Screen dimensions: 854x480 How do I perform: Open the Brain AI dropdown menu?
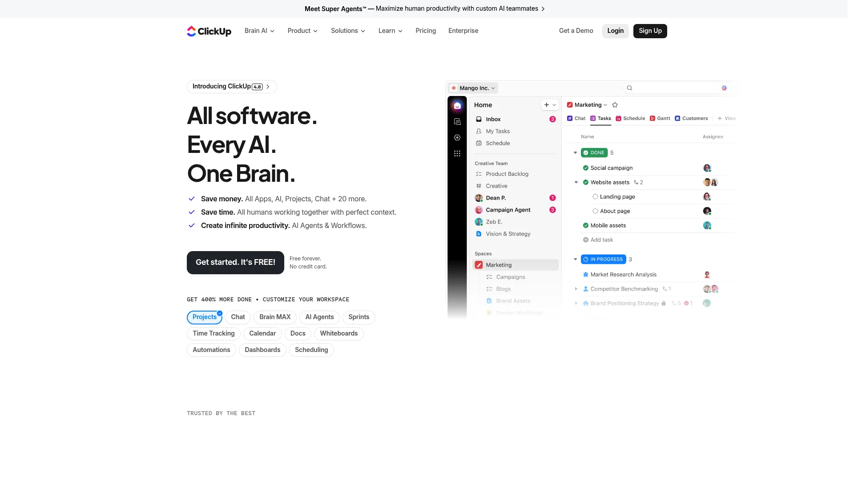tap(259, 31)
